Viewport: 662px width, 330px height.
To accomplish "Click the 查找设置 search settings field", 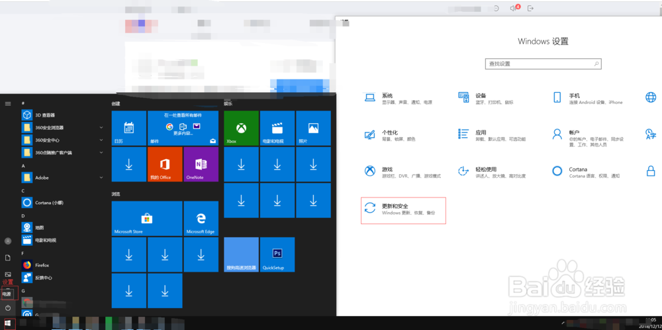I will [x=543, y=64].
